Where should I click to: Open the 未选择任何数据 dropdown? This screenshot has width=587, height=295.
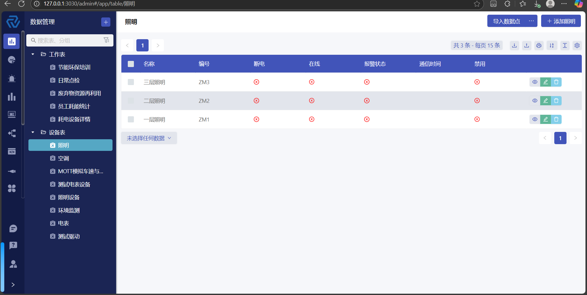pyautogui.click(x=149, y=138)
